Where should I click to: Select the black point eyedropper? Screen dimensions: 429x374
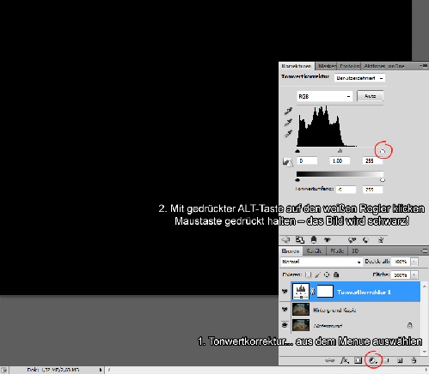tap(288, 111)
